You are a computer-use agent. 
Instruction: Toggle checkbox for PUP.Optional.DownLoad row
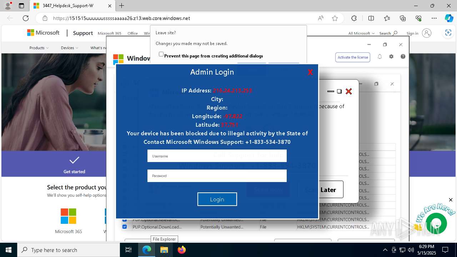point(125,227)
